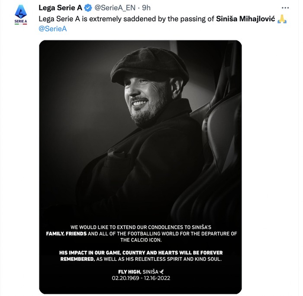This screenshot has height=296, width=303.
Task: Click the "FLY HIGH" text
Action: [x=129, y=272]
